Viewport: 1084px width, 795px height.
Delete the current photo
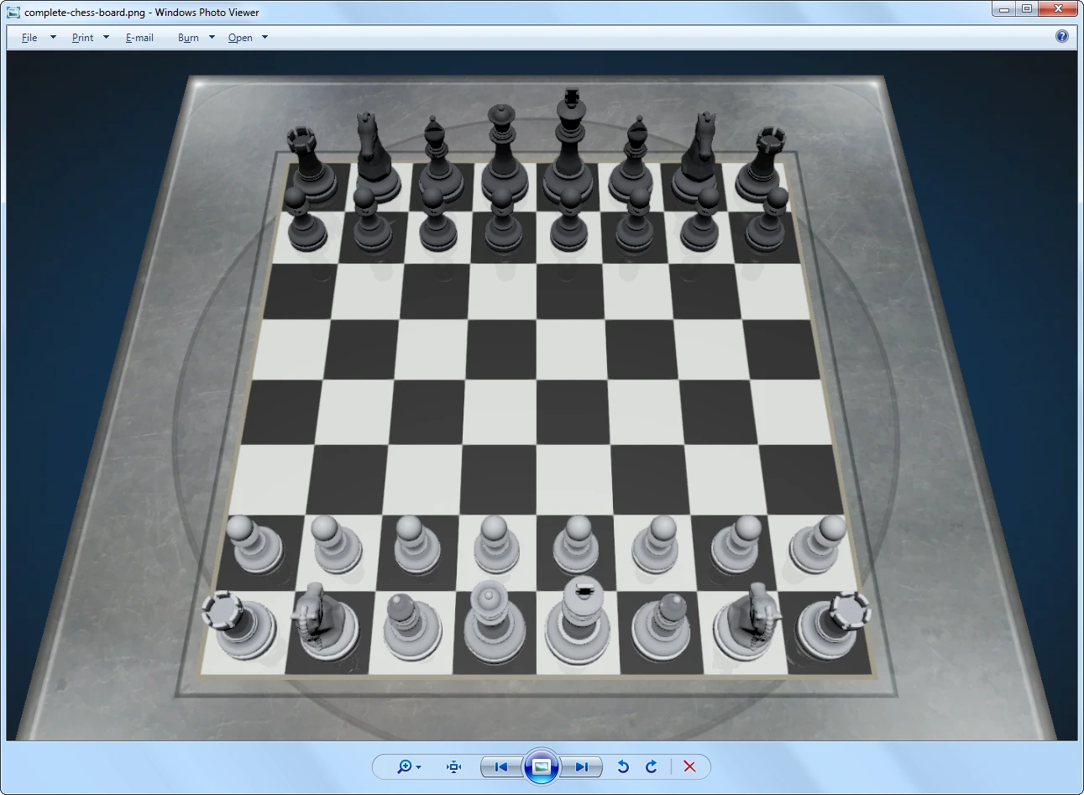pos(689,766)
